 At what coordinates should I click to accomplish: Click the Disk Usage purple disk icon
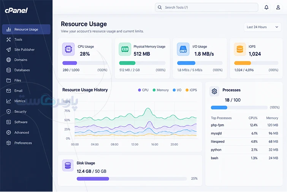click(x=68, y=165)
